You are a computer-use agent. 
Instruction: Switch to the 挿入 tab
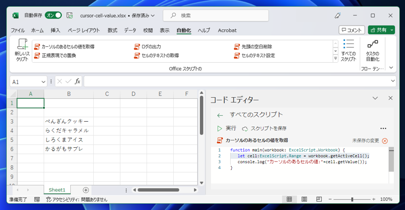click(55, 30)
